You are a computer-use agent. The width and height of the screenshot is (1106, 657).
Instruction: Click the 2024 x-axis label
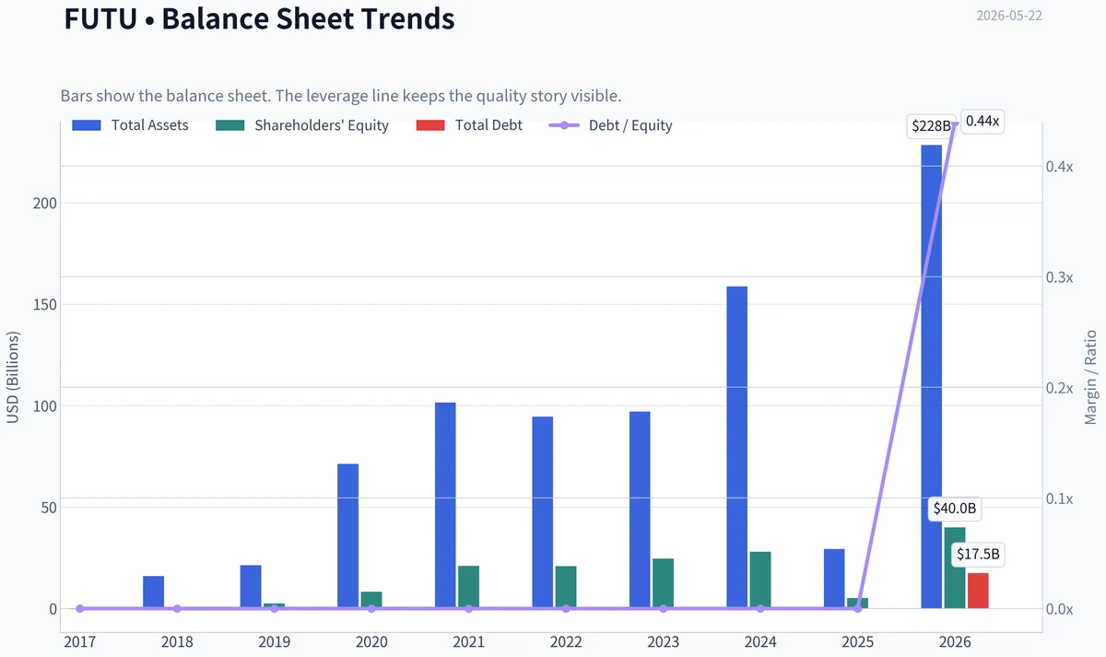760,640
